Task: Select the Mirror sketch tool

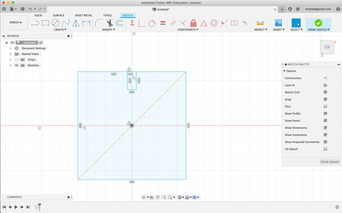Action: pos(76,23)
